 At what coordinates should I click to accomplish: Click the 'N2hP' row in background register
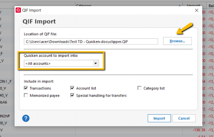click(x=5, y=116)
